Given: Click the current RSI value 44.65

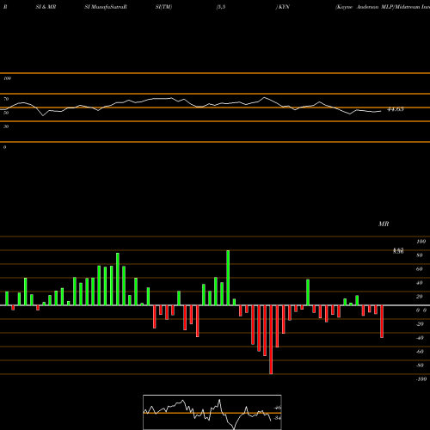Looking at the screenshot, I should tap(396, 109).
